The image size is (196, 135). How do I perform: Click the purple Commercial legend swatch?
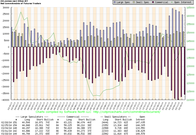pyautogui.click(x=148, y=2)
